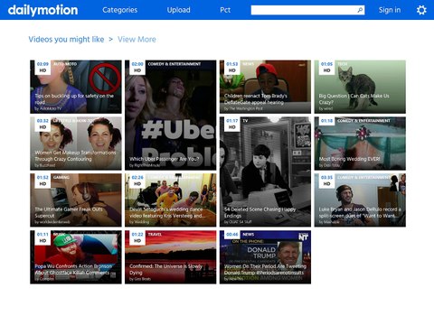Open Devin Setoguchi's wedding dance video

click(x=171, y=200)
